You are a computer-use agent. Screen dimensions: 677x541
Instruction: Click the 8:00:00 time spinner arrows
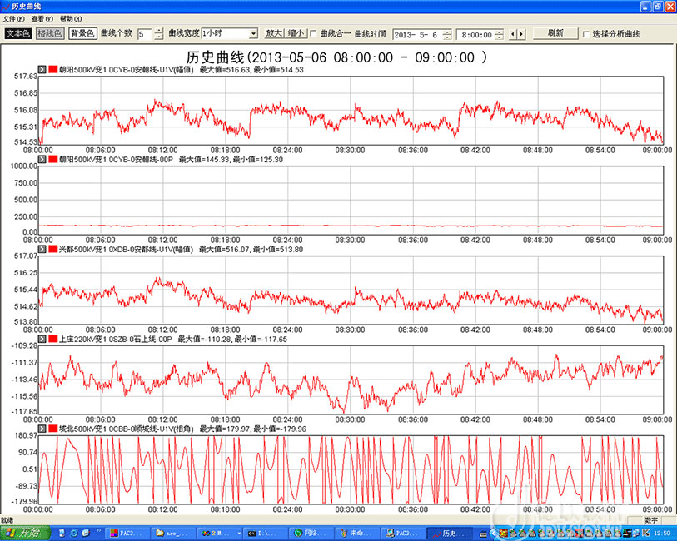(498, 34)
